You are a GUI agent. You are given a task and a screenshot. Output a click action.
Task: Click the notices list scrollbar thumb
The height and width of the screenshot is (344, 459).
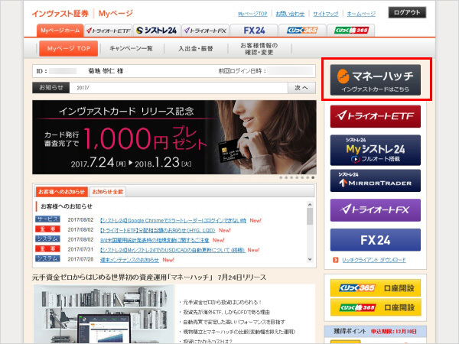pyautogui.click(x=310, y=216)
